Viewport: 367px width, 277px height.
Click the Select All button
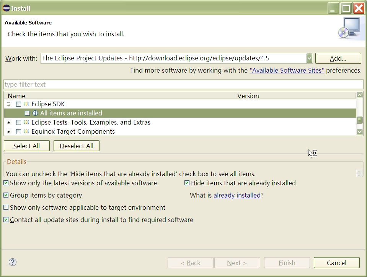(x=27, y=146)
